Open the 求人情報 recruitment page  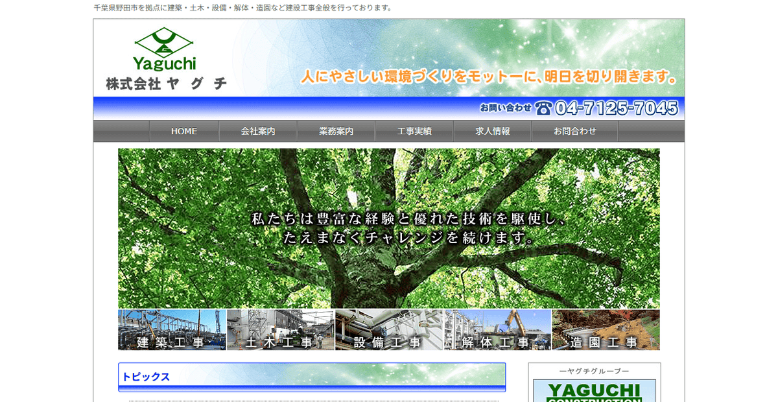(491, 130)
